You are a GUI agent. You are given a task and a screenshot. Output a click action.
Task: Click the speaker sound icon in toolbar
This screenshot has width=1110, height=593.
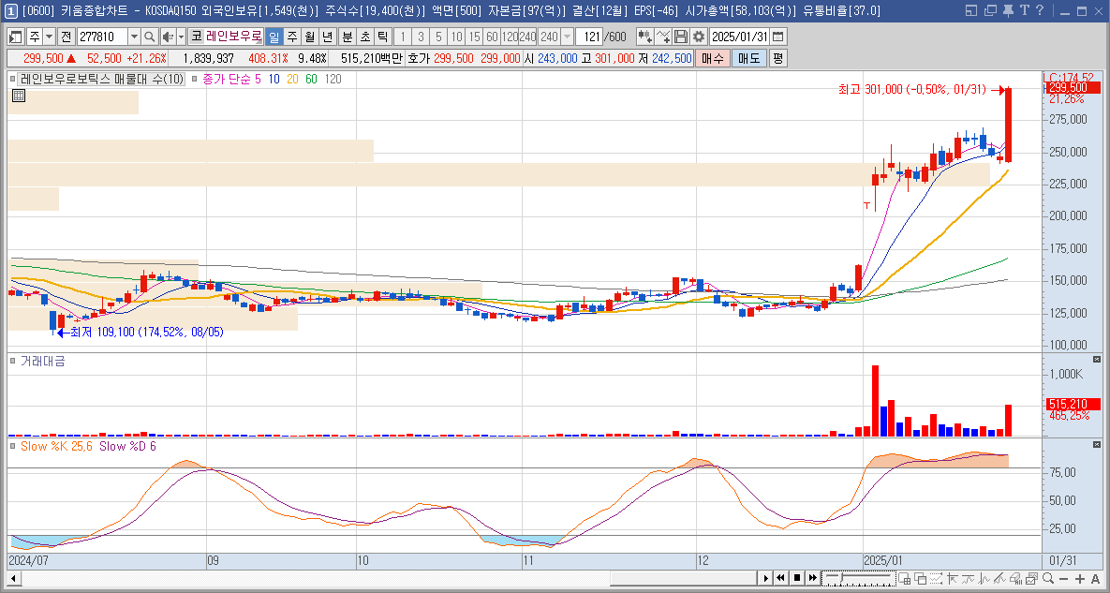pos(167,37)
